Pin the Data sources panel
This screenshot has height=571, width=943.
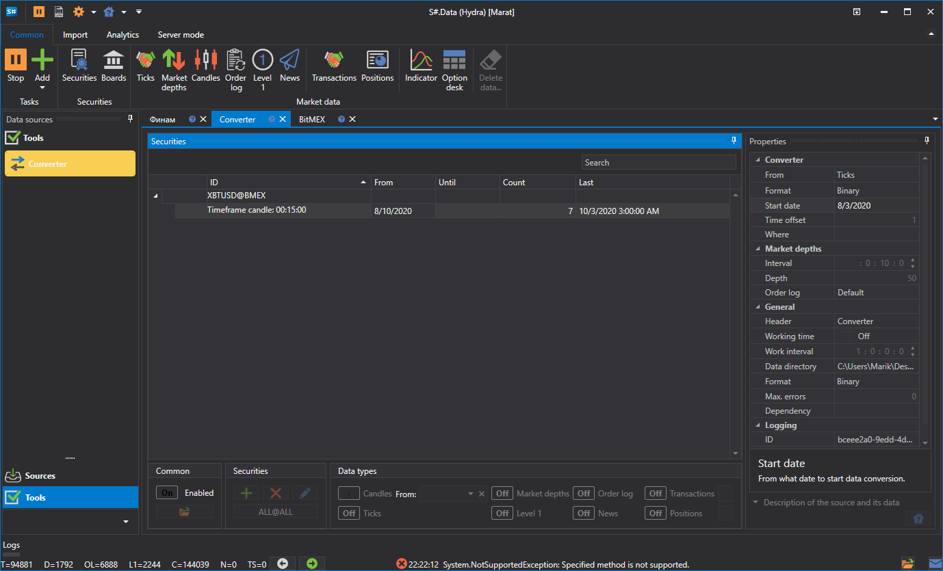(x=131, y=119)
